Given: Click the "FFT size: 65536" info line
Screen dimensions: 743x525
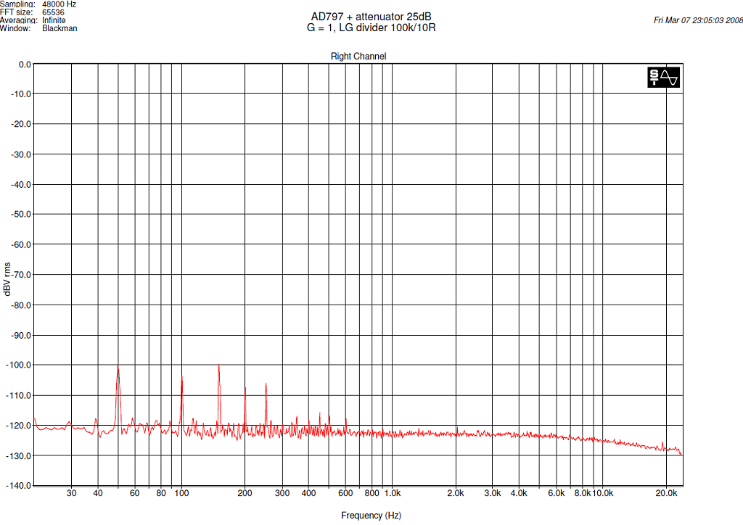Looking at the screenshot, I should pos(32,12).
